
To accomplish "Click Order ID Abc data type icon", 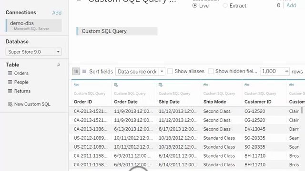I will [x=76, y=85].
